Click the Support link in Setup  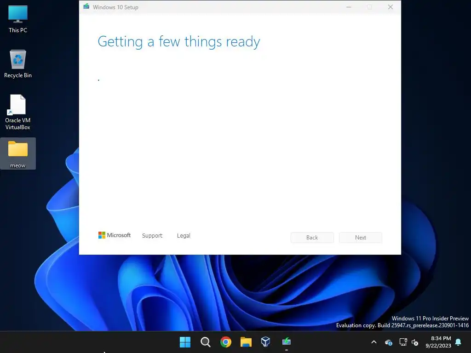pos(152,236)
